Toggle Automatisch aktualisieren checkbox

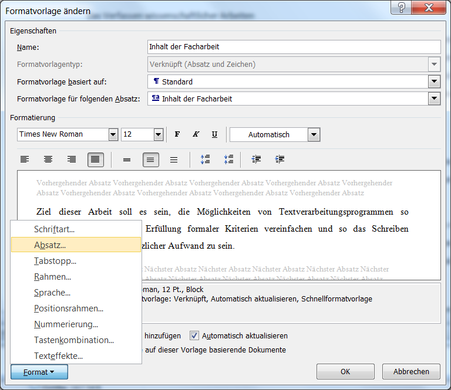[x=194, y=335]
